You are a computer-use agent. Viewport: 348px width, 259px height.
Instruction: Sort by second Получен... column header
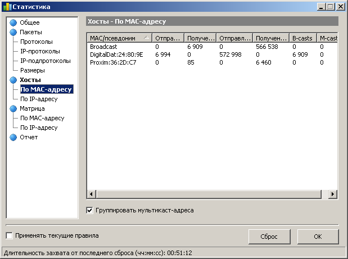tap(271, 38)
